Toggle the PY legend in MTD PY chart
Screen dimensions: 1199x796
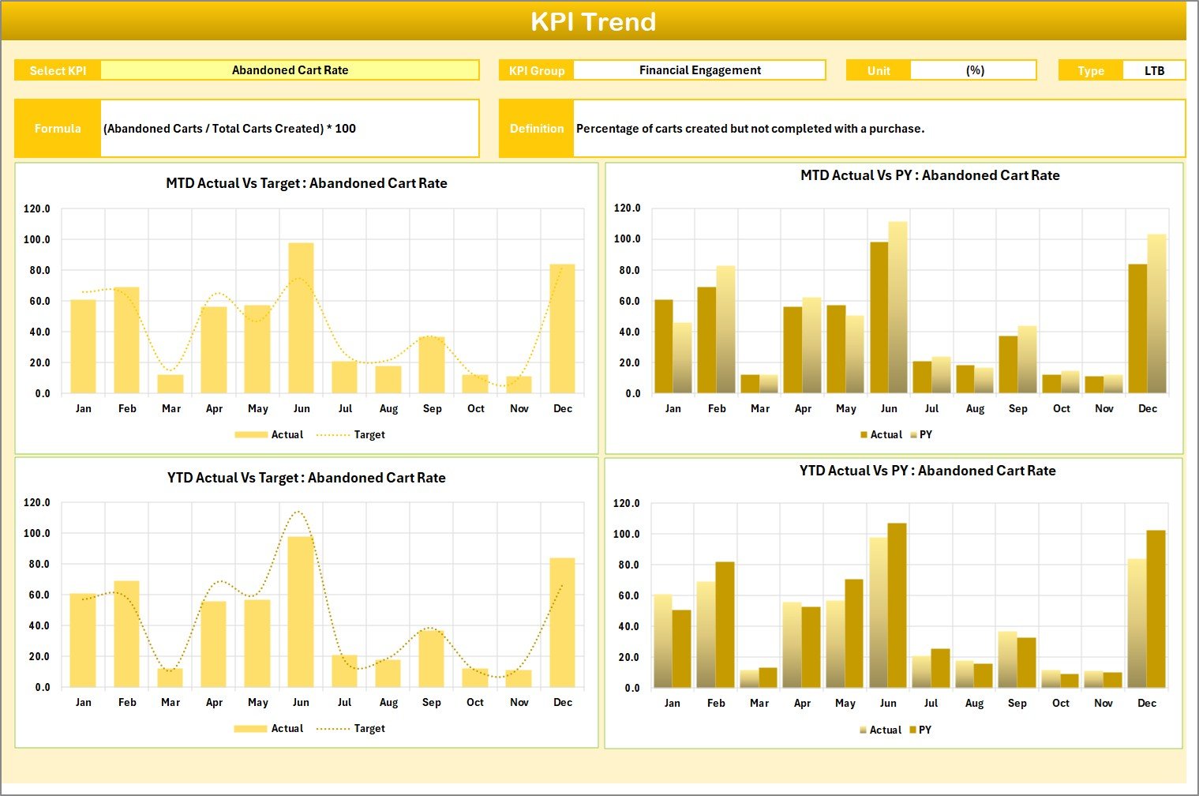(x=926, y=434)
